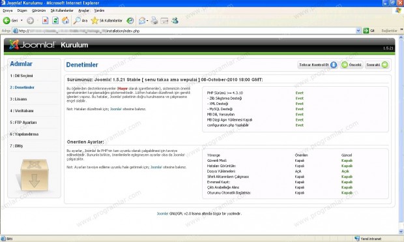Viewport: 404px width, 242px height.
Task: Click the Print icon in toolbar
Action: tap(154, 20)
